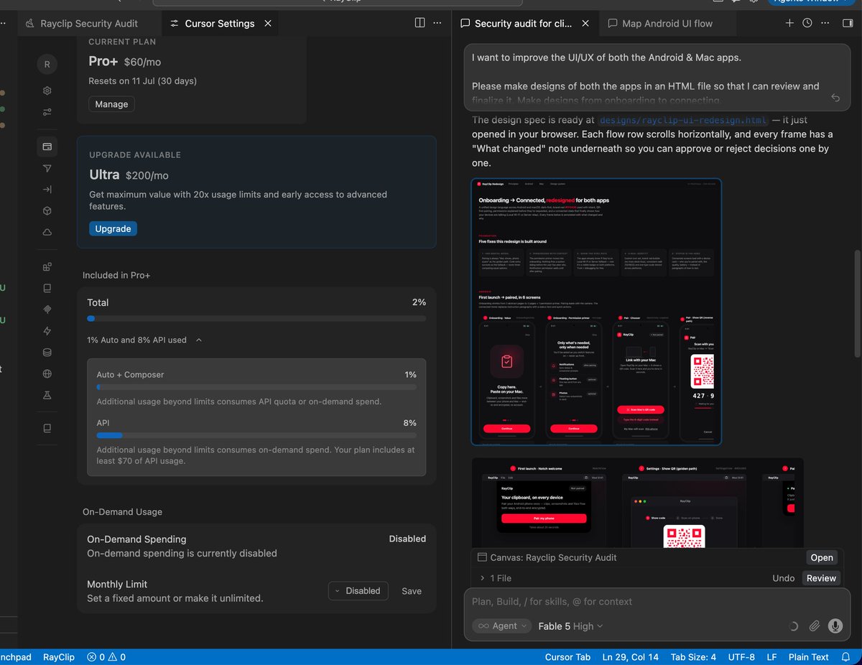Click RayClip in the status bar
Screen dimensions: 862x665
tap(59, 657)
